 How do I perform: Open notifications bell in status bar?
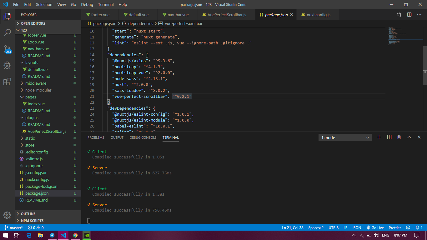point(419,227)
